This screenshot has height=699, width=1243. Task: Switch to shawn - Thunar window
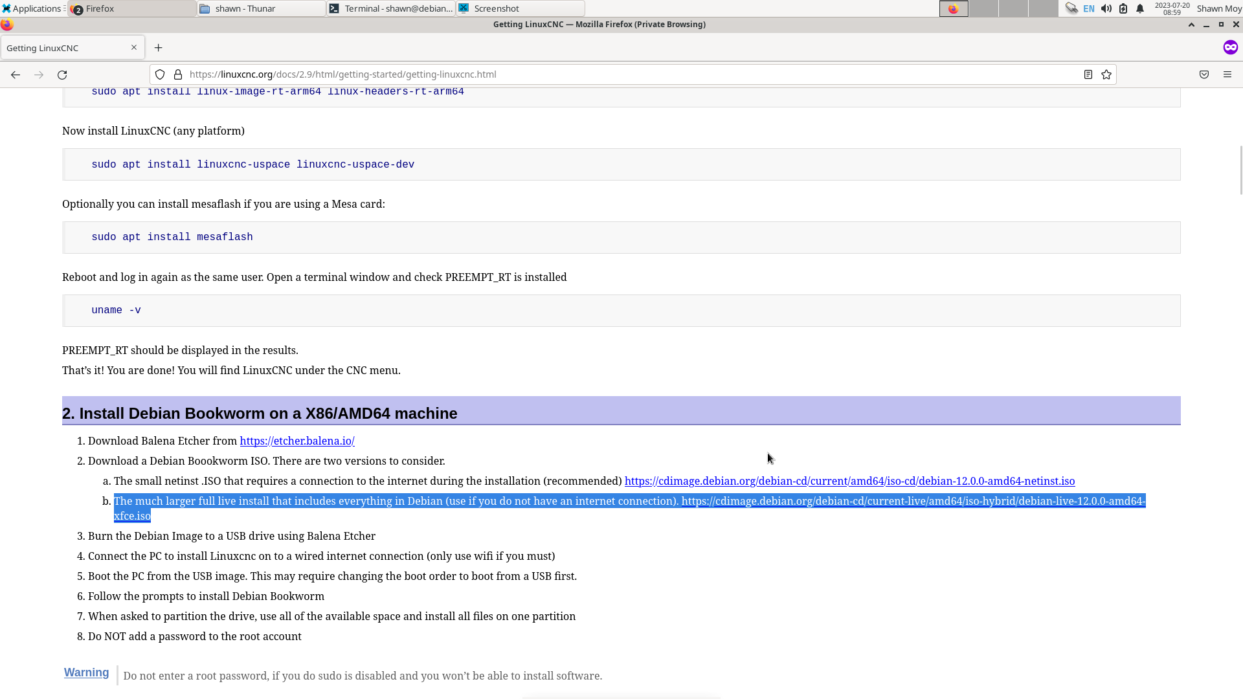tap(262, 8)
